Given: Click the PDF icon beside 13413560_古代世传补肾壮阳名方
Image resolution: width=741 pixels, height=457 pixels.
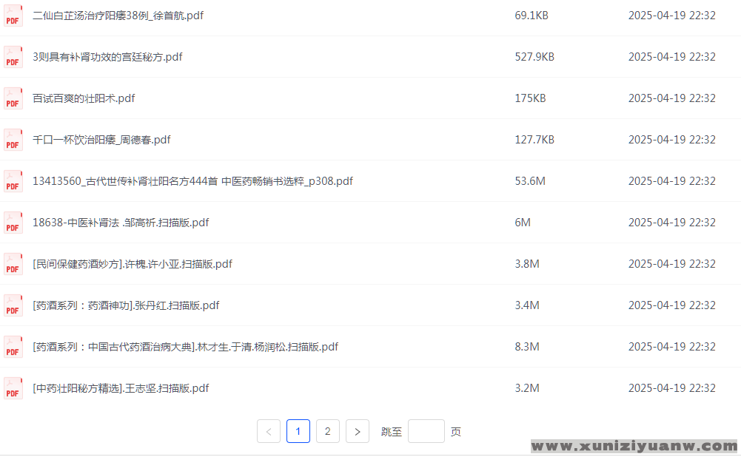Looking at the screenshot, I should click(13, 182).
